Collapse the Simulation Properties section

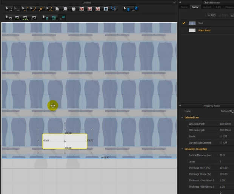pos(182,149)
